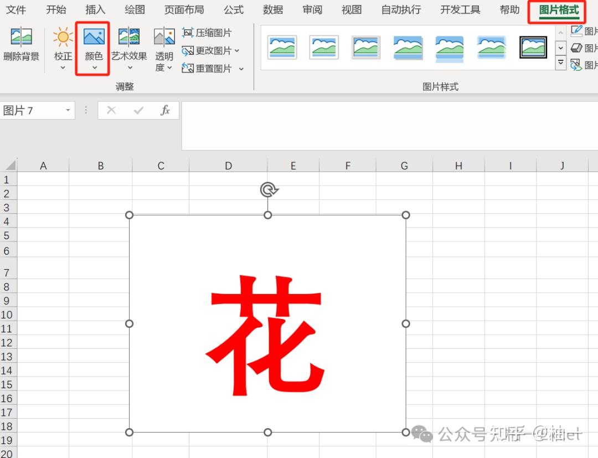
Task: Apply the third picture style with gray frame
Action: 366,47
